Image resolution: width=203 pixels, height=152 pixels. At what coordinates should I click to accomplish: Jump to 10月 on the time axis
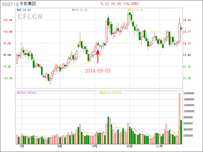click(130, 146)
